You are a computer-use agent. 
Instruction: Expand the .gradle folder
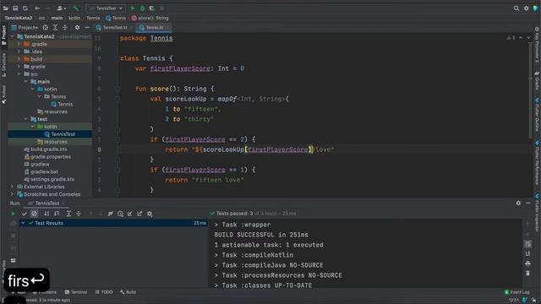tap(19, 44)
